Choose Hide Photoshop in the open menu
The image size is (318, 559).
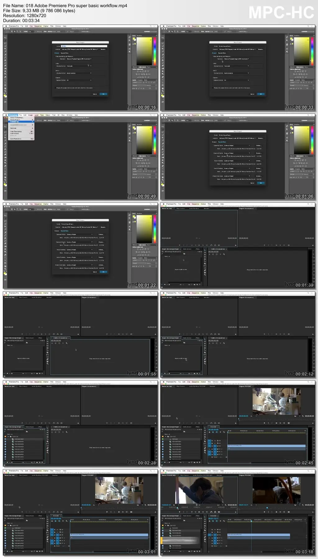pyautogui.click(x=16, y=132)
